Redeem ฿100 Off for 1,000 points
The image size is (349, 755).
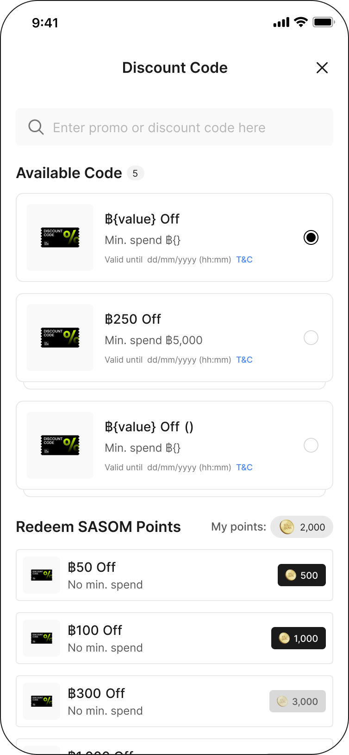coord(299,638)
